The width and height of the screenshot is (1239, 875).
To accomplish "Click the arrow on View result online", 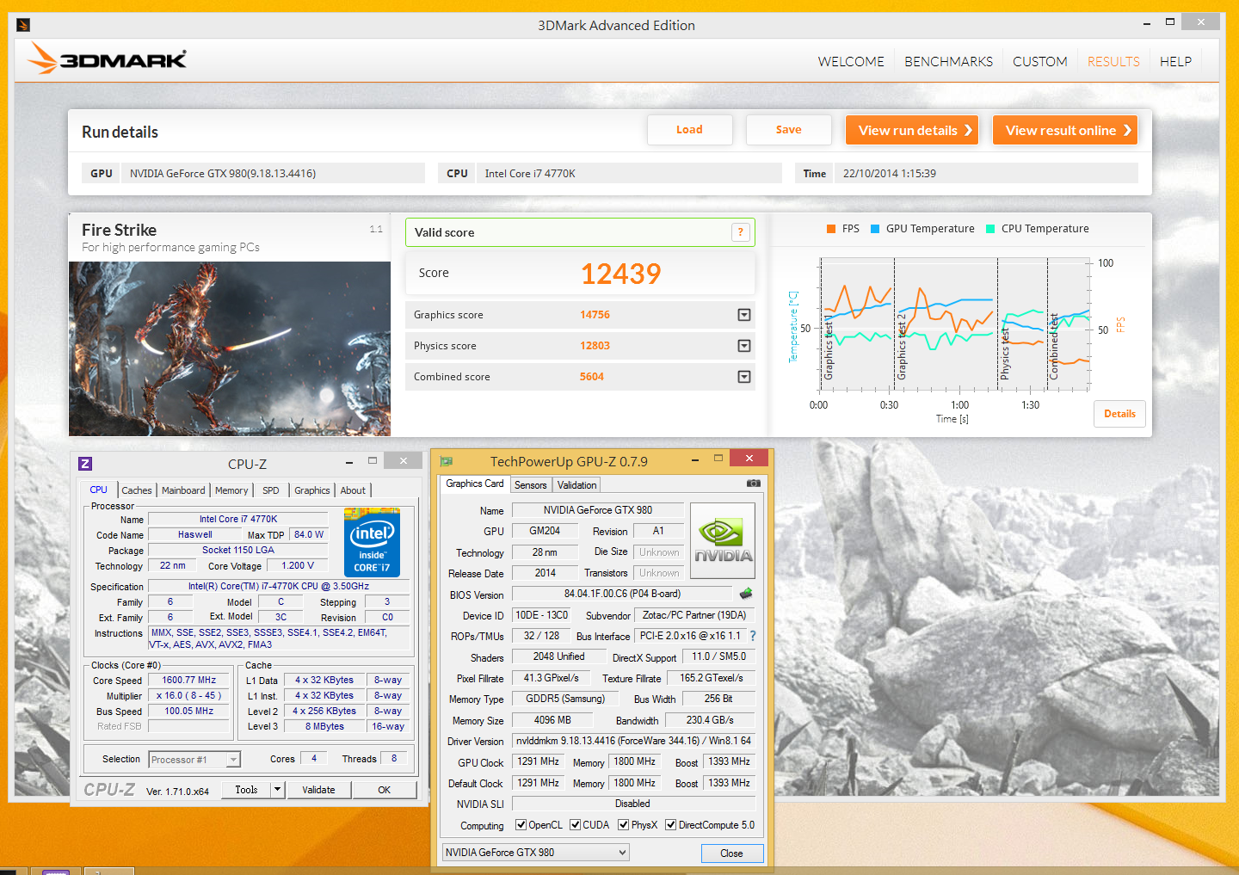I will pos(1127,130).
